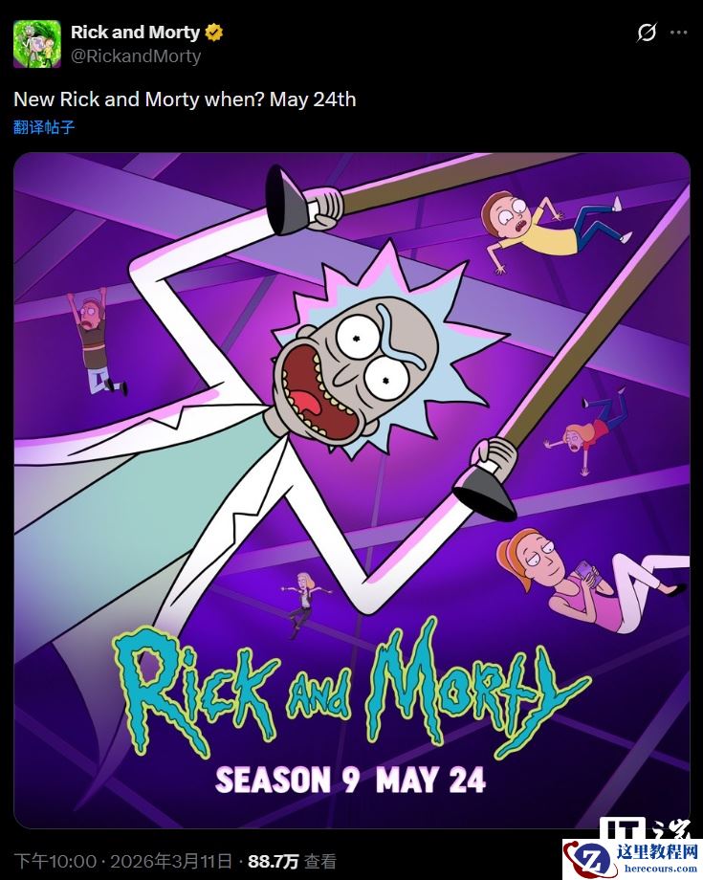Click the tweet text "New Rick and Morty when?"
703x880 pixels.
click(x=139, y=99)
